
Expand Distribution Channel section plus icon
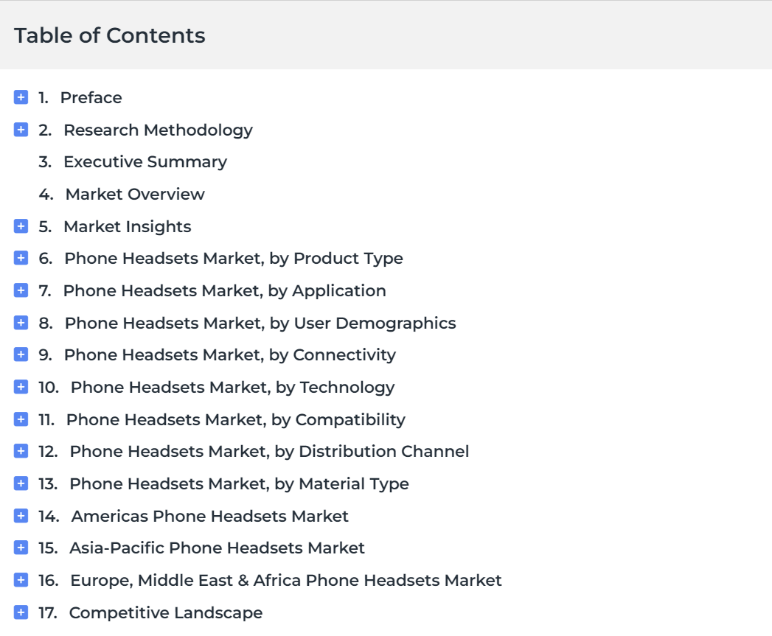(21, 451)
